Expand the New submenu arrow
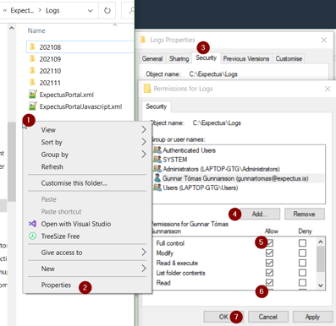Screen dimensions: 336x326 (x=144, y=269)
